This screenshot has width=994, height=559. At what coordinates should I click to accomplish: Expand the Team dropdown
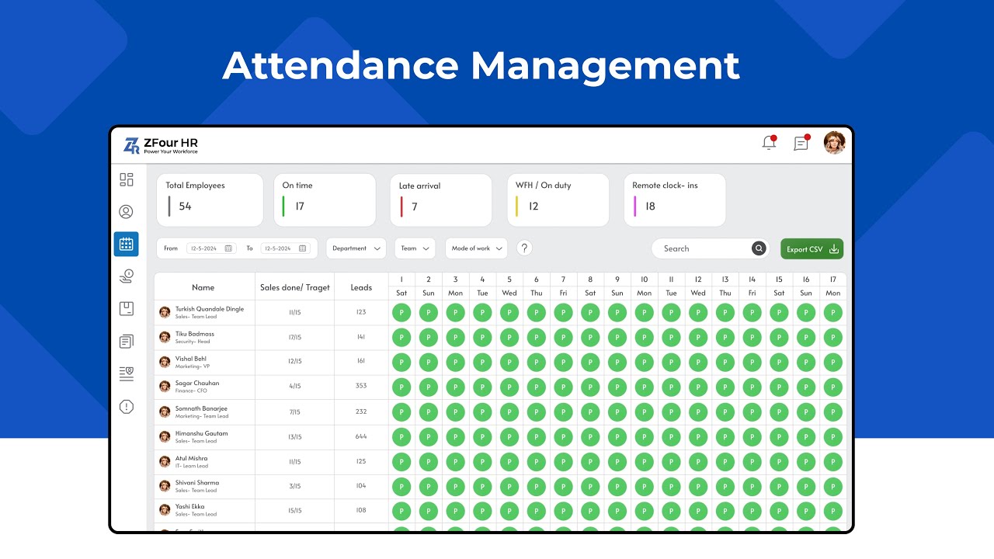tap(415, 248)
